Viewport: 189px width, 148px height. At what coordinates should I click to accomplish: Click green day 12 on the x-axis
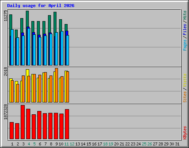point(72,144)
